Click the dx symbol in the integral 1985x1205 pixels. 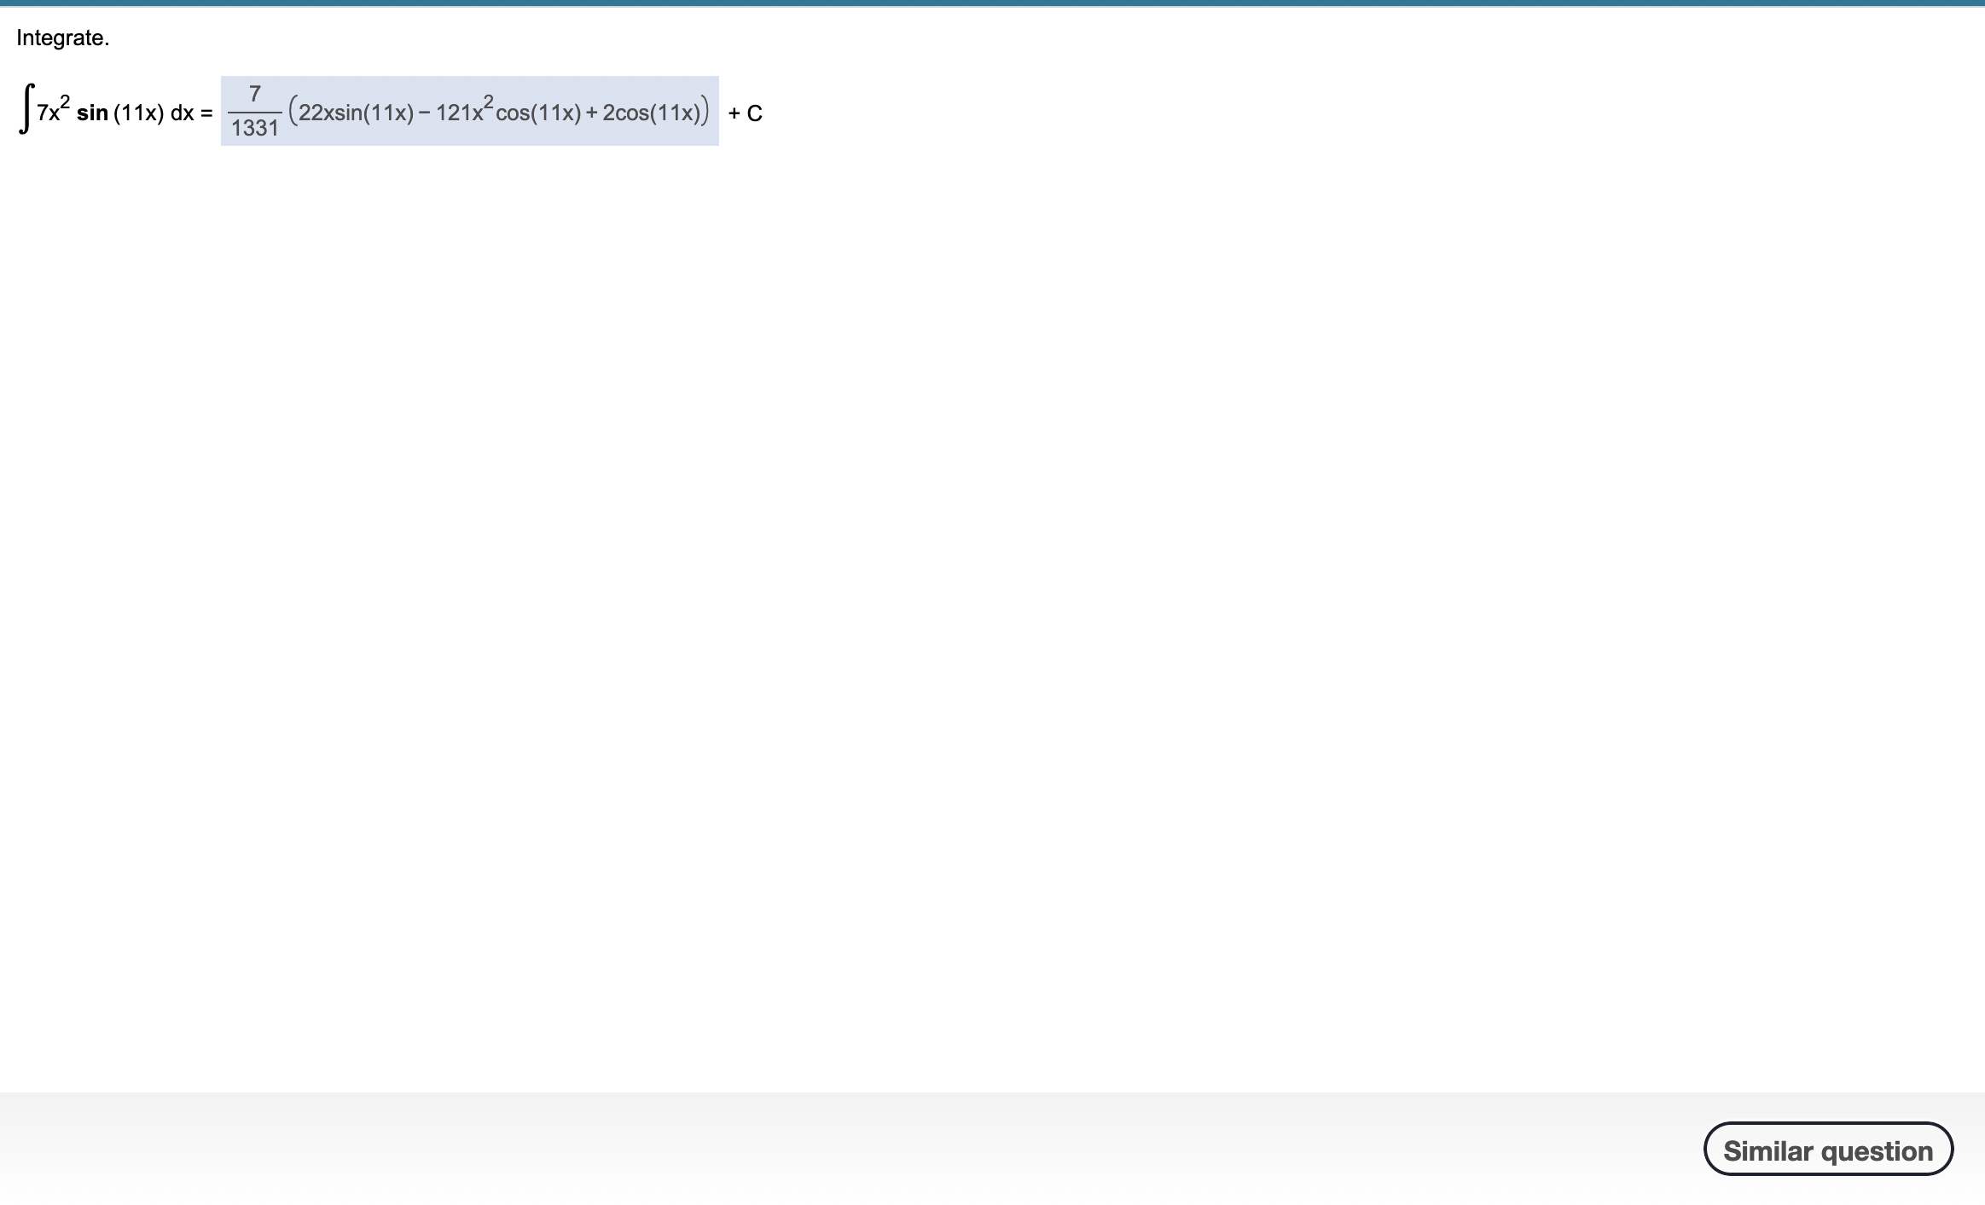coord(183,113)
